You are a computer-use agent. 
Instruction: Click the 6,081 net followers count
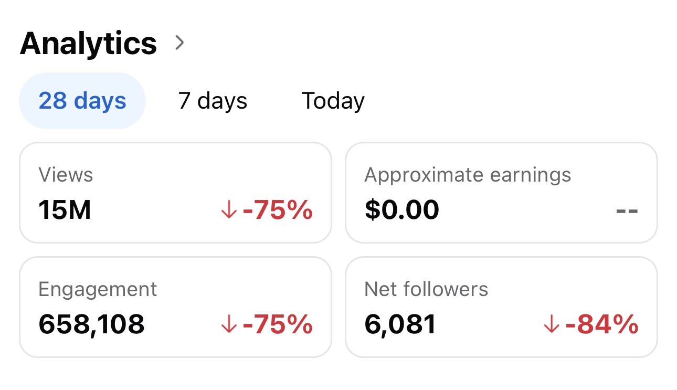pyautogui.click(x=400, y=325)
